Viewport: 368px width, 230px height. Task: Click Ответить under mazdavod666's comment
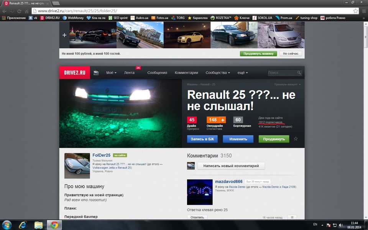tap(197, 217)
